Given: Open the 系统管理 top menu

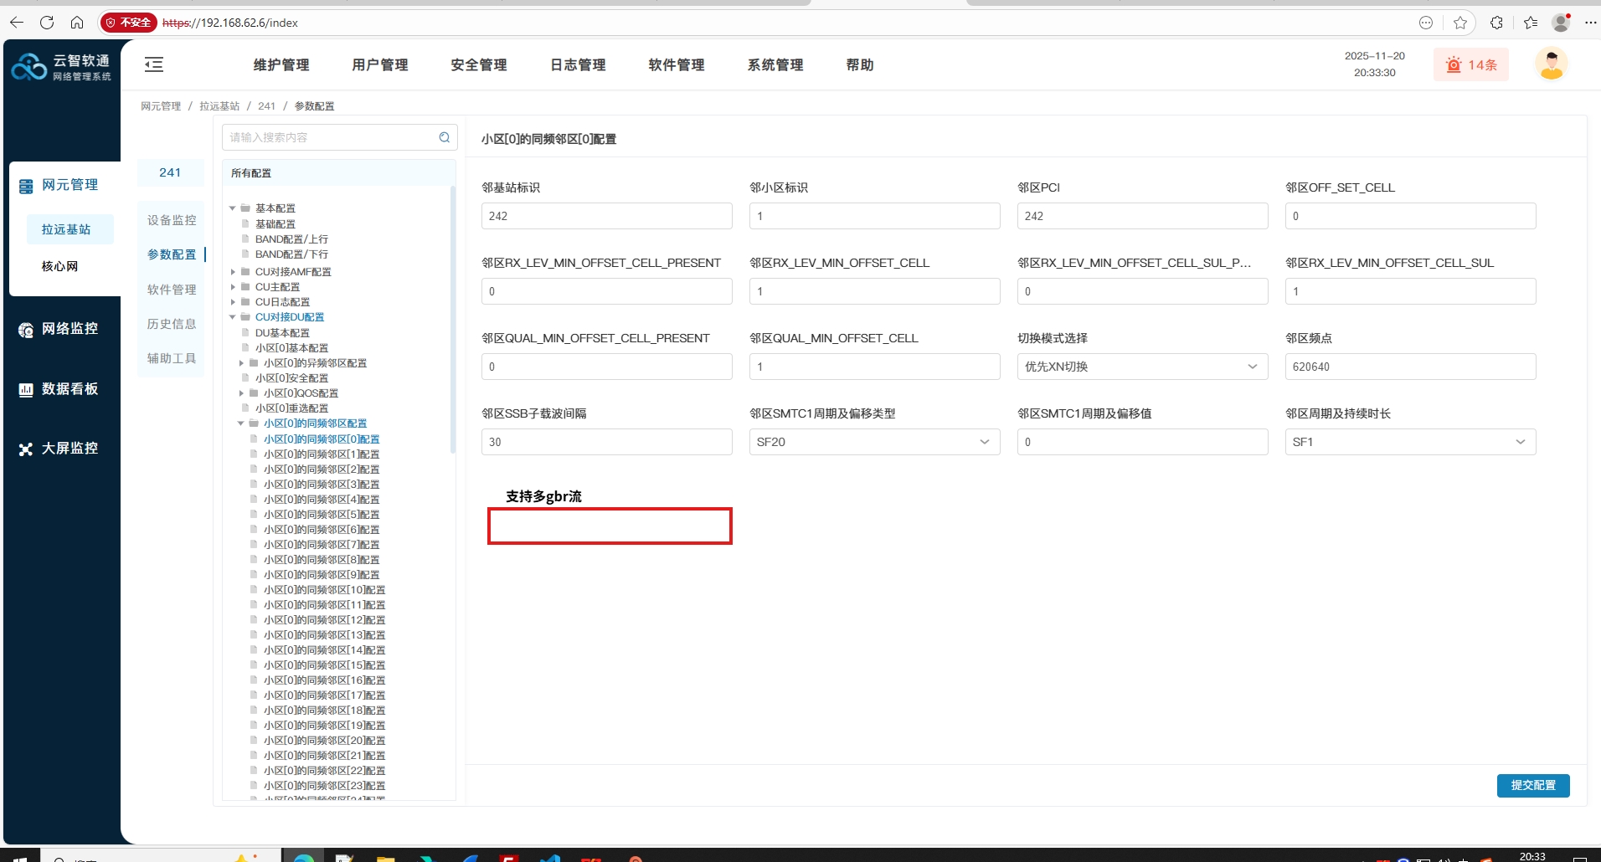Looking at the screenshot, I should 775,64.
